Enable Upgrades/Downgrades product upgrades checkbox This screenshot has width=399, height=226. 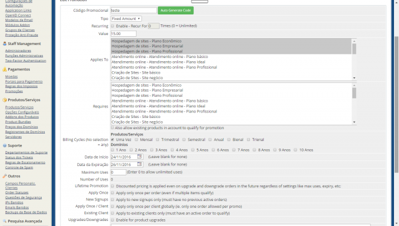[112, 220]
